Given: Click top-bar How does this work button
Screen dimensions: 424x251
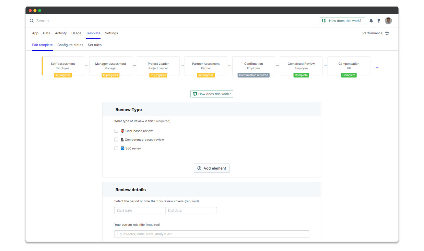Looking at the screenshot, I should click(x=342, y=21).
